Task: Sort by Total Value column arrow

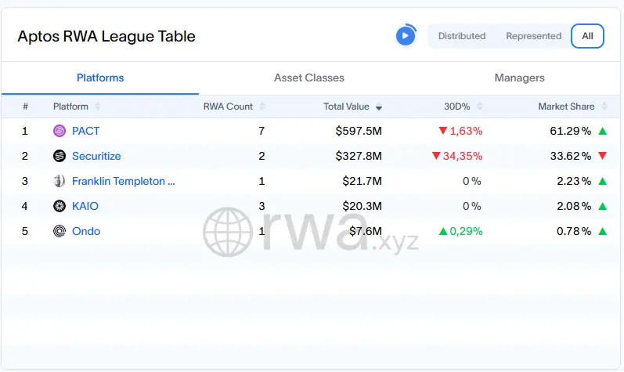Action: (x=379, y=107)
